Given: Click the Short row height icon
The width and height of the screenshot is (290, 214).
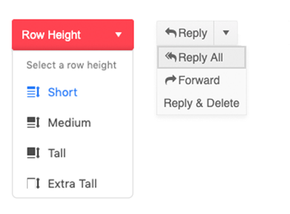Looking at the screenshot, I should pyautogui.click(x=34, y=92).
